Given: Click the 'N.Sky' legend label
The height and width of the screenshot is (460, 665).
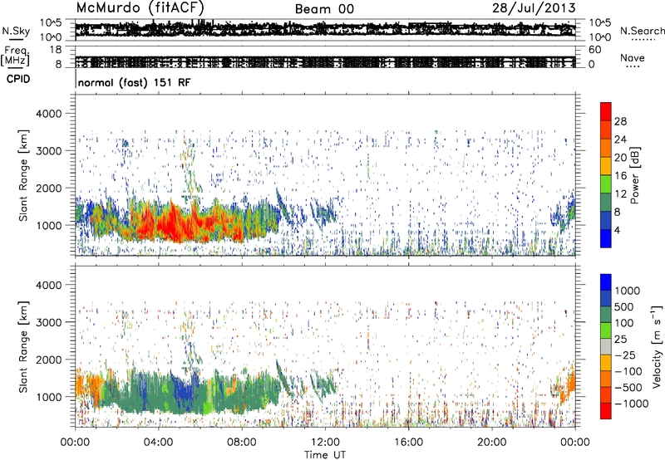Looking at the screenshot, I should pos(16,31).
